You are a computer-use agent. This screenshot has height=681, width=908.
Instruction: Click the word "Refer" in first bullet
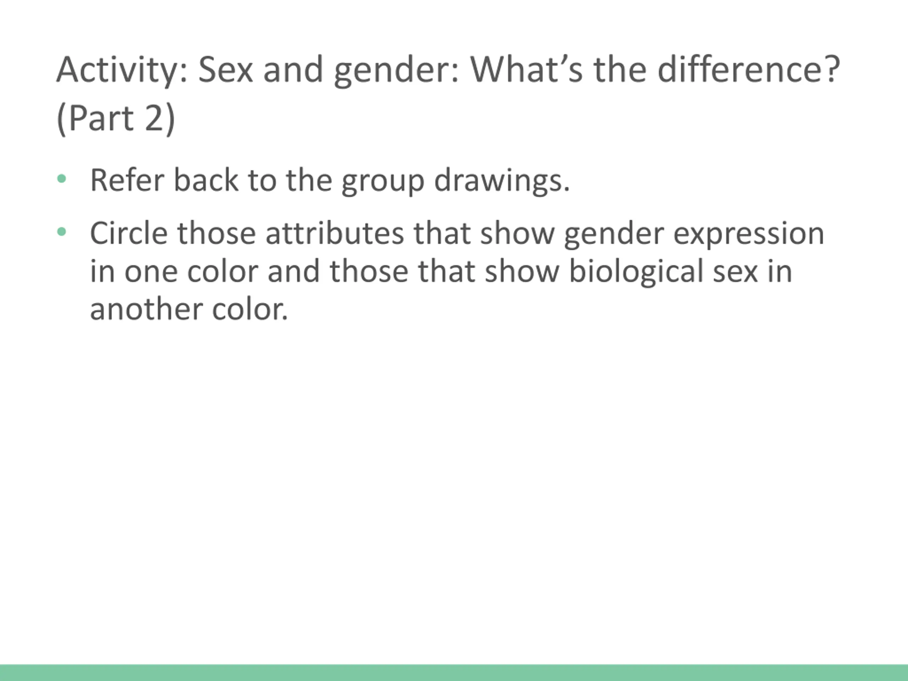127,180
